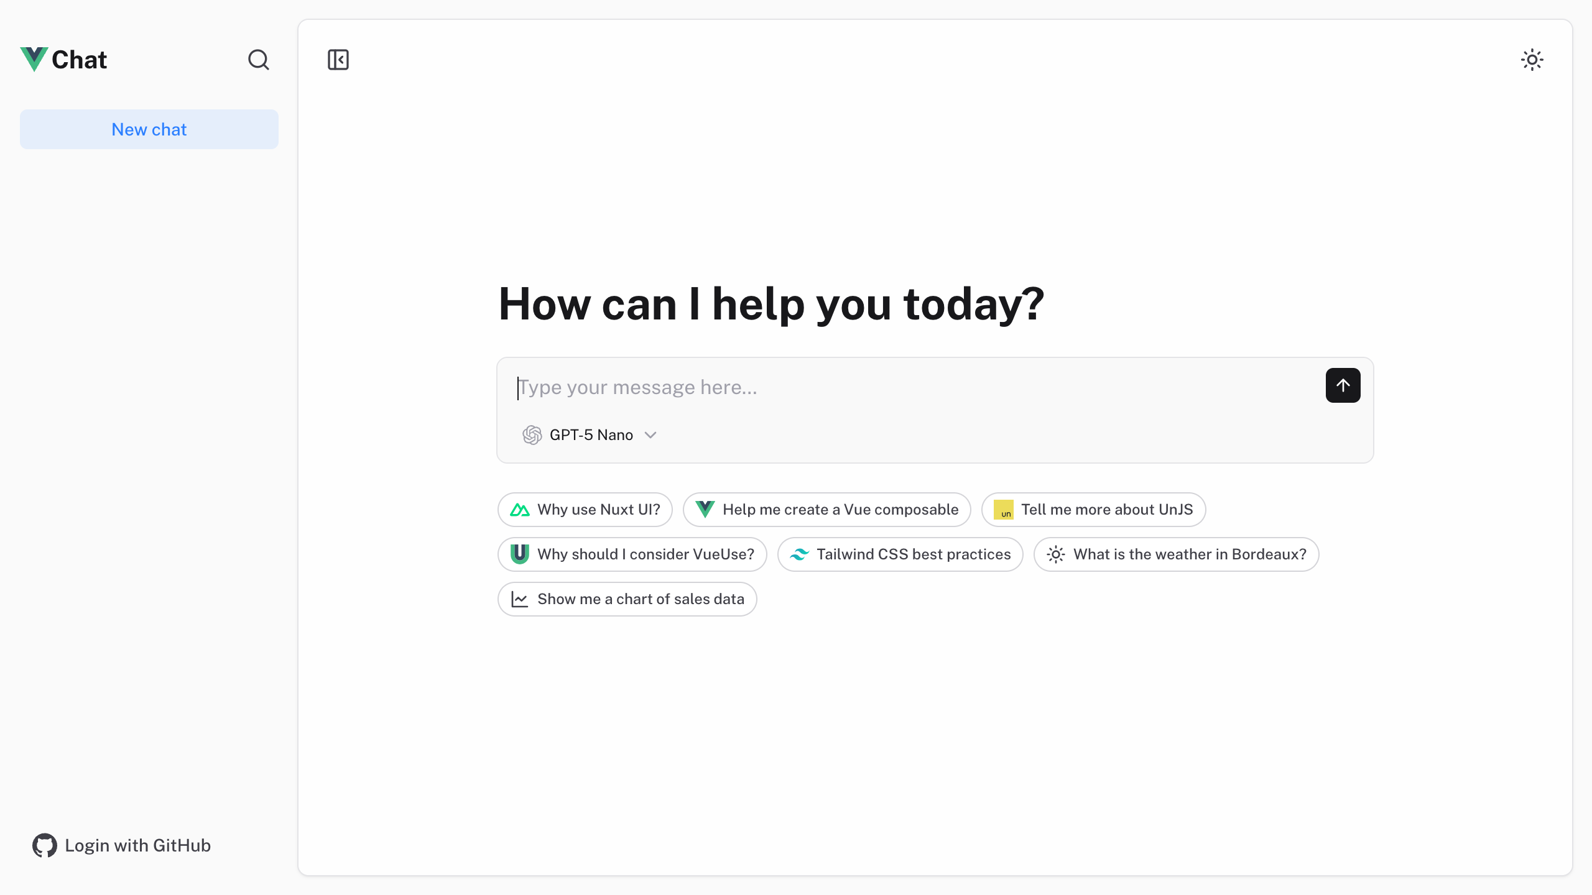Image resolution: width=1592 pixels, height=895 pixels.
Task: Expand the model selector chevron
Action: tap(650, 435)
